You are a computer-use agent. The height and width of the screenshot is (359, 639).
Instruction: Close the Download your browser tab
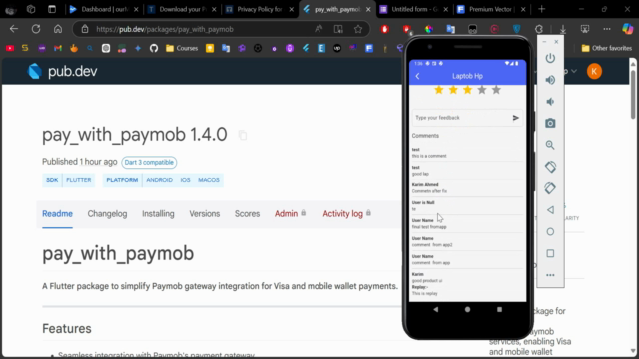[214, 9]
